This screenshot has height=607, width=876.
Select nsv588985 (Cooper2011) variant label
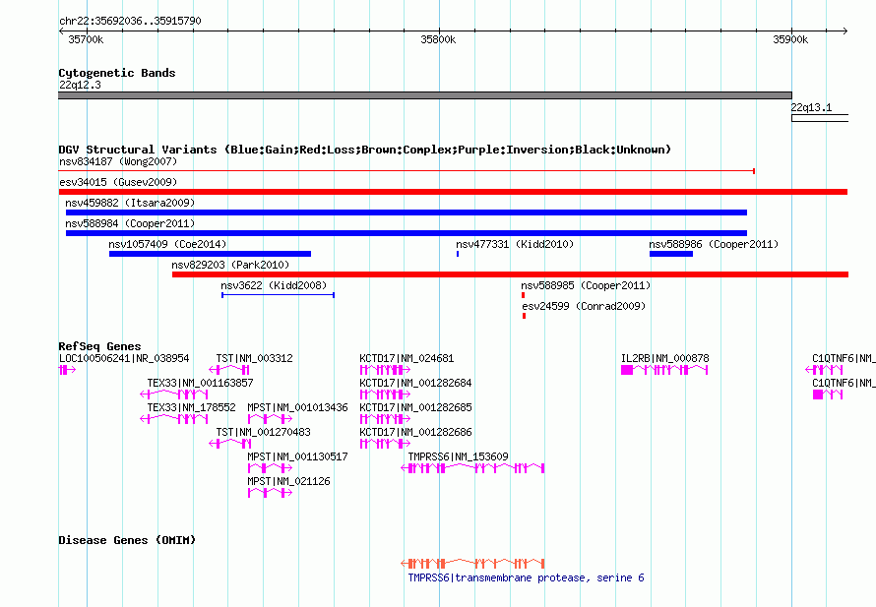point(586,285)
